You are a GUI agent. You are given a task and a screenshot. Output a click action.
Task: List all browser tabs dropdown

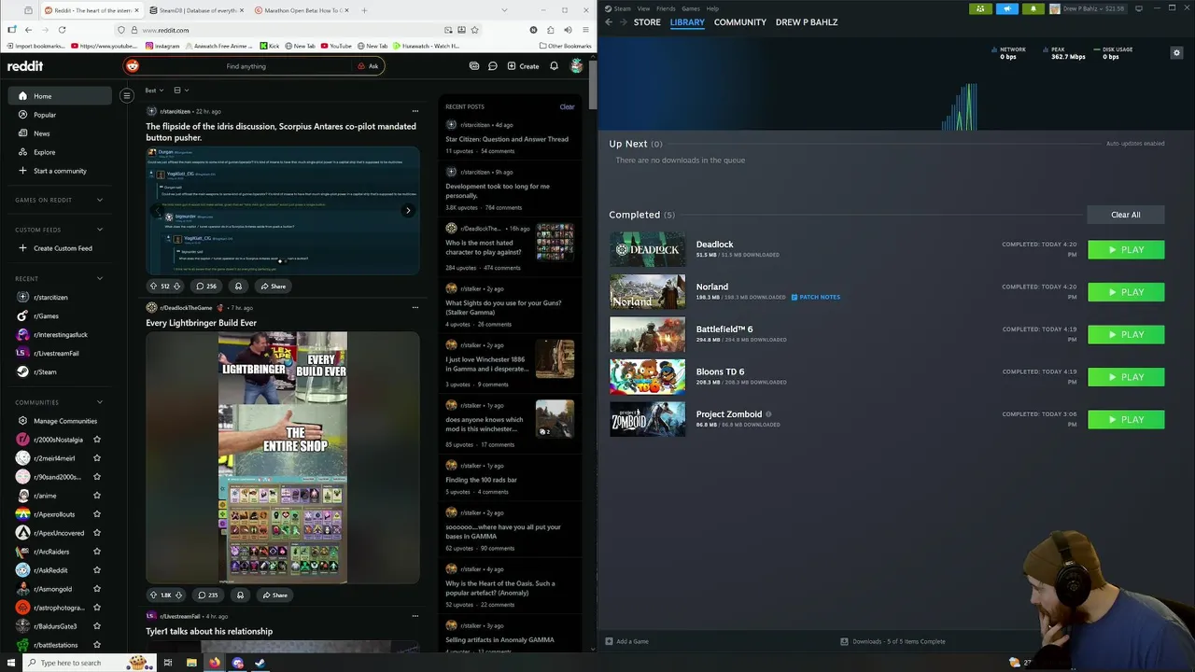(504, 10)
